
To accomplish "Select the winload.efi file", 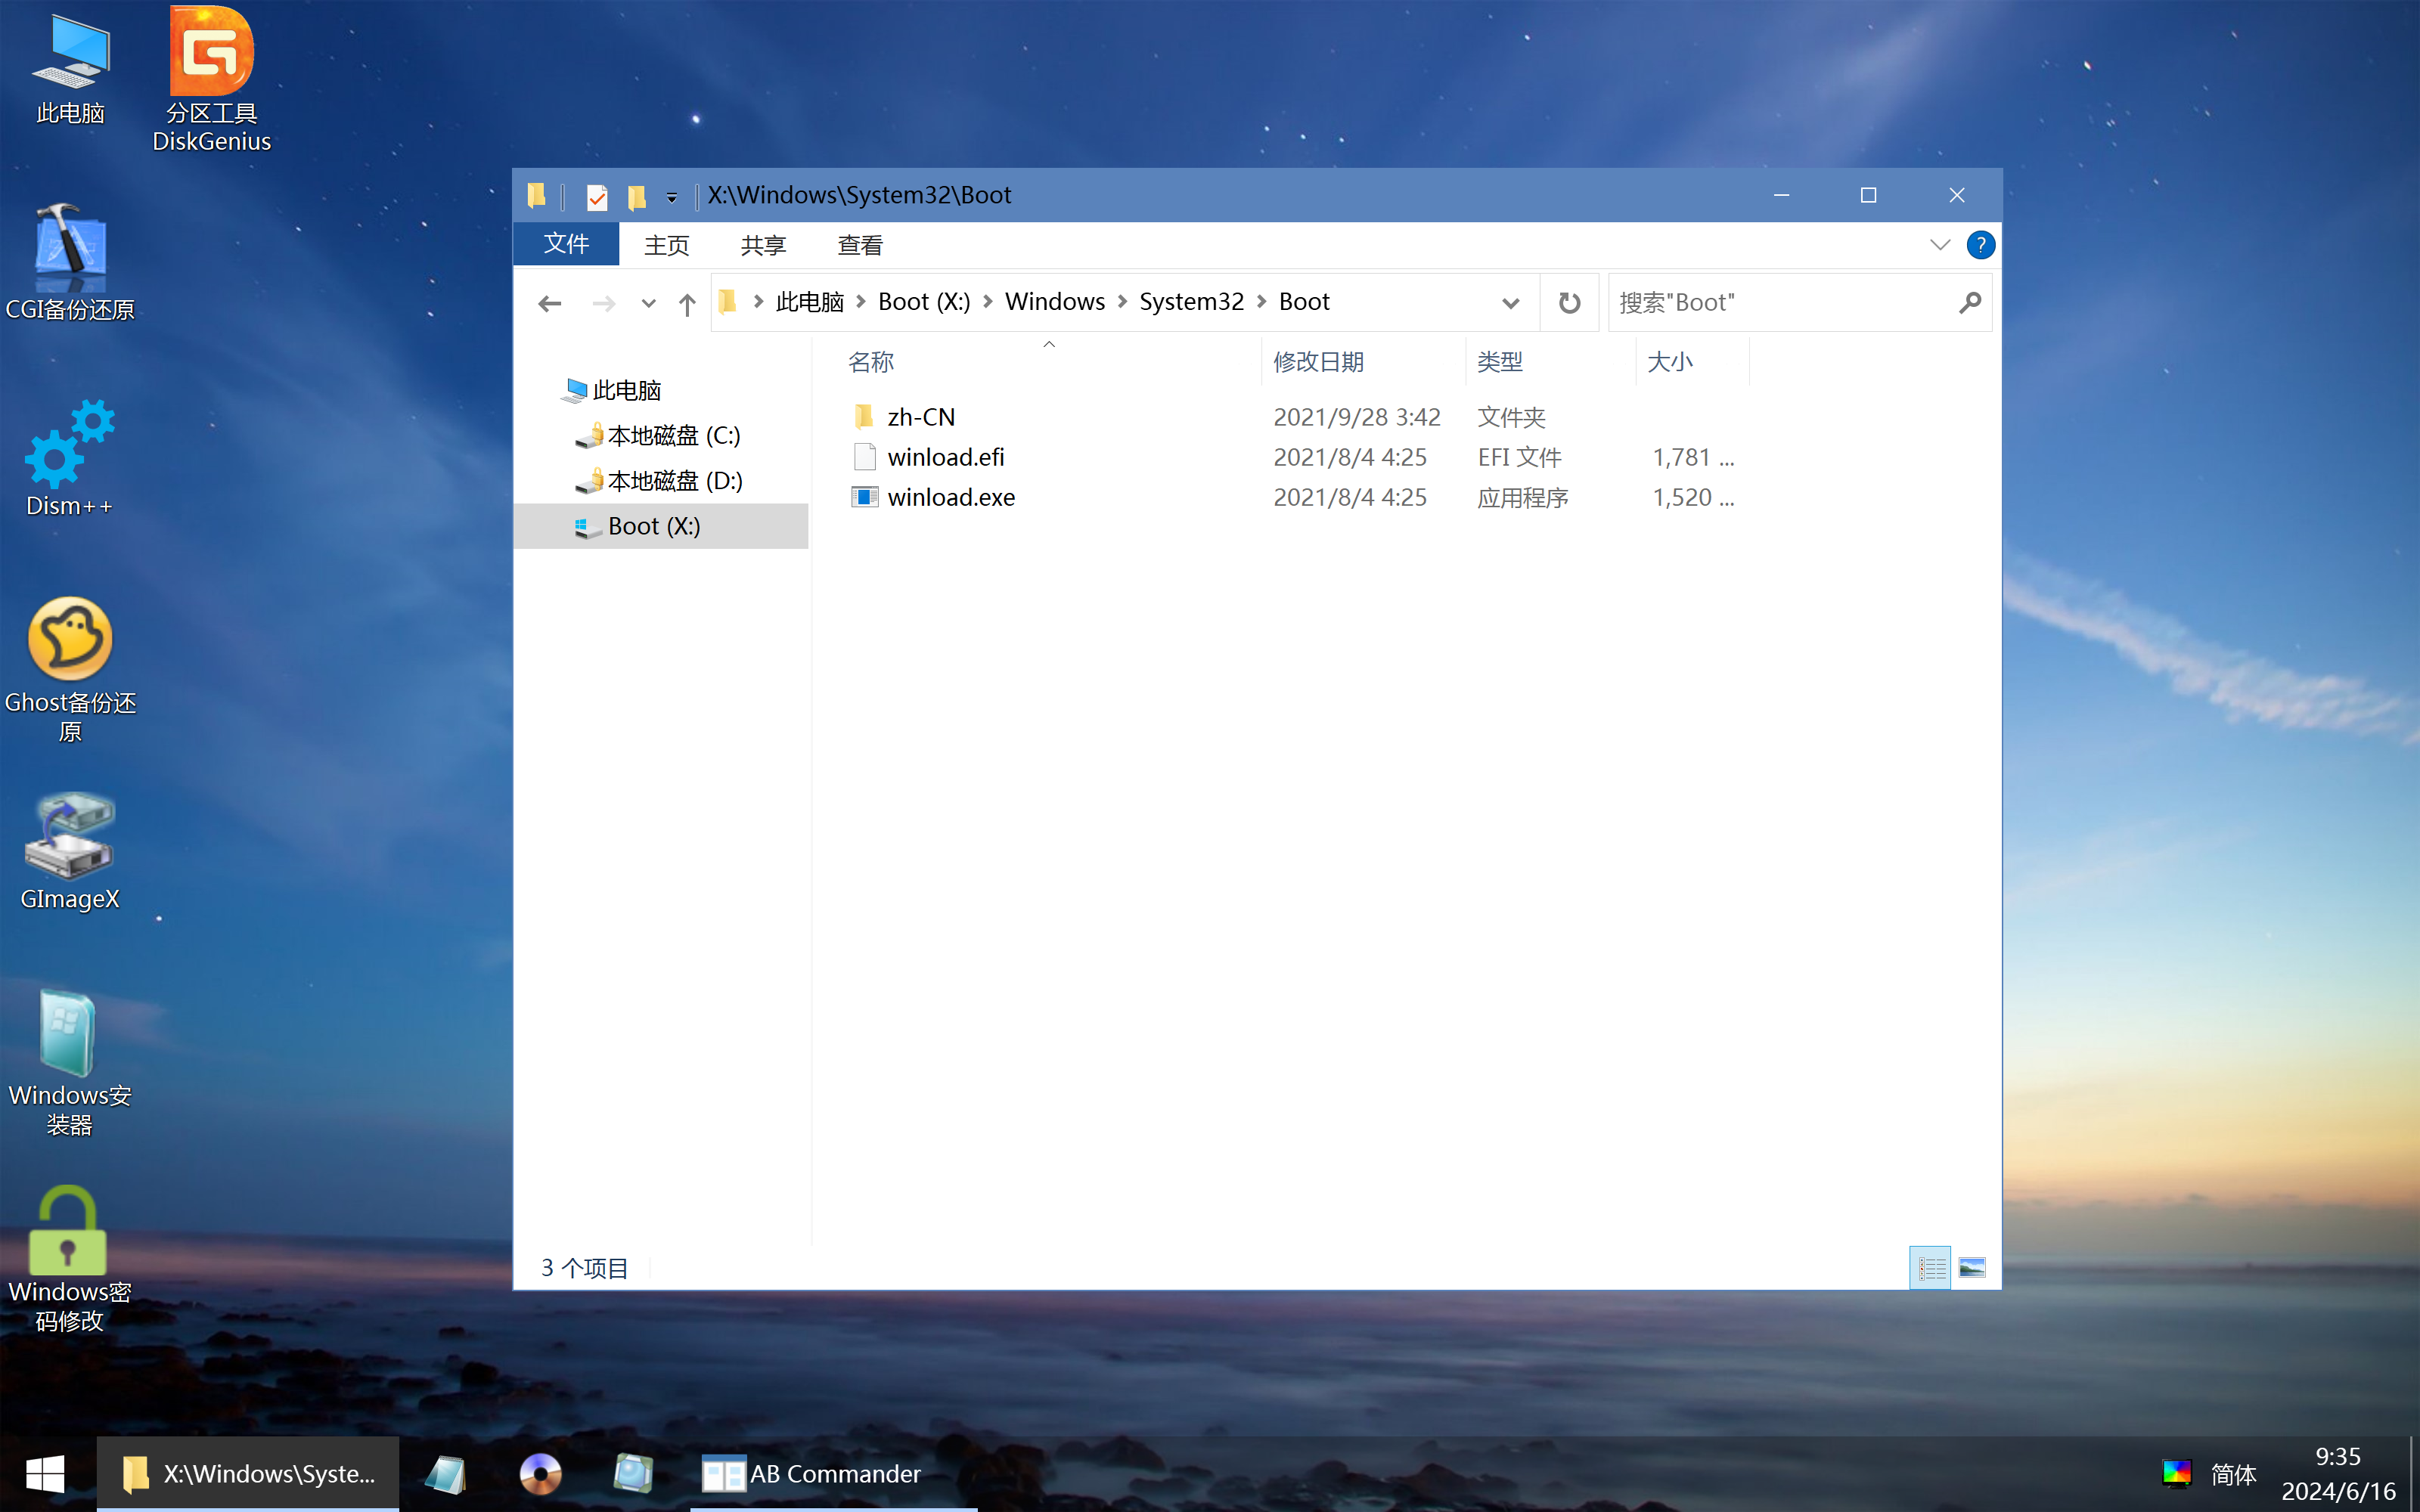I will point(946,457).
